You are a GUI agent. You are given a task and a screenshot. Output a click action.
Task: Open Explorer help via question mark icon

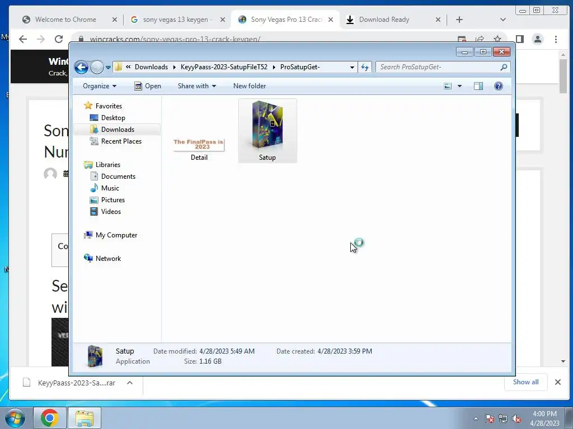pos(499,86)
